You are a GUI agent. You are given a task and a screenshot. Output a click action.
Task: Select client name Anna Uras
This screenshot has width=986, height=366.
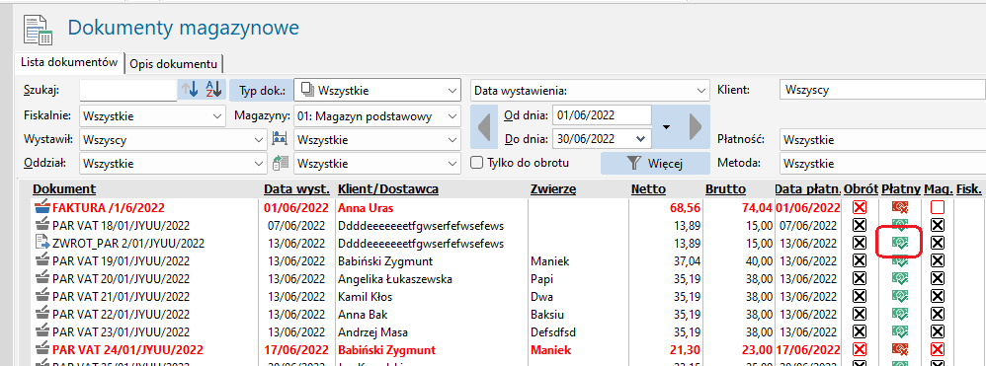(365, 207)
